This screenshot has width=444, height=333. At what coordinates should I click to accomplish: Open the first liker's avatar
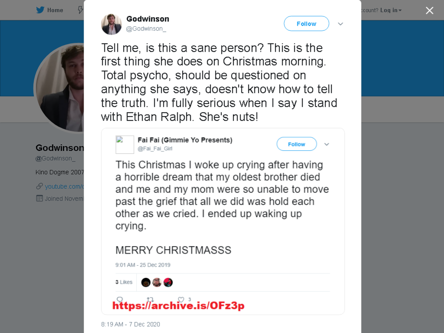coord(146,282)
